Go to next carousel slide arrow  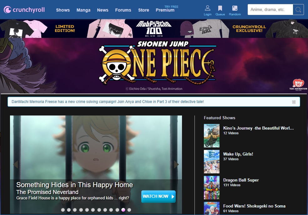click(x=176, y=165)
